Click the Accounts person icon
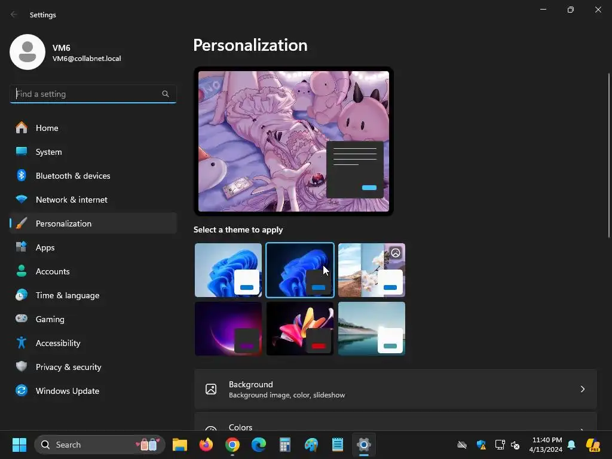612x459 pixels. 22,271
